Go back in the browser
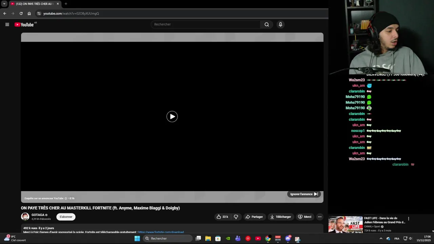 click(x=5, y=14)
